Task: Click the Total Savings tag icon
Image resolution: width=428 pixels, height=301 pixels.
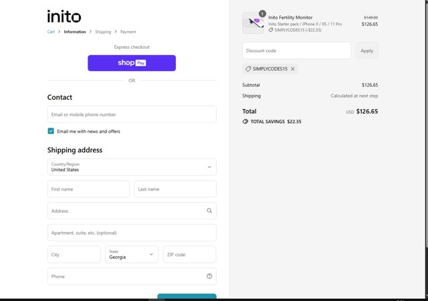Action: click(245, 122)
